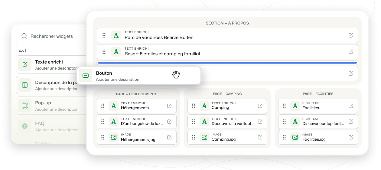
Task: Click drag handle of Découvrez la véritable row
Action: 194,122
